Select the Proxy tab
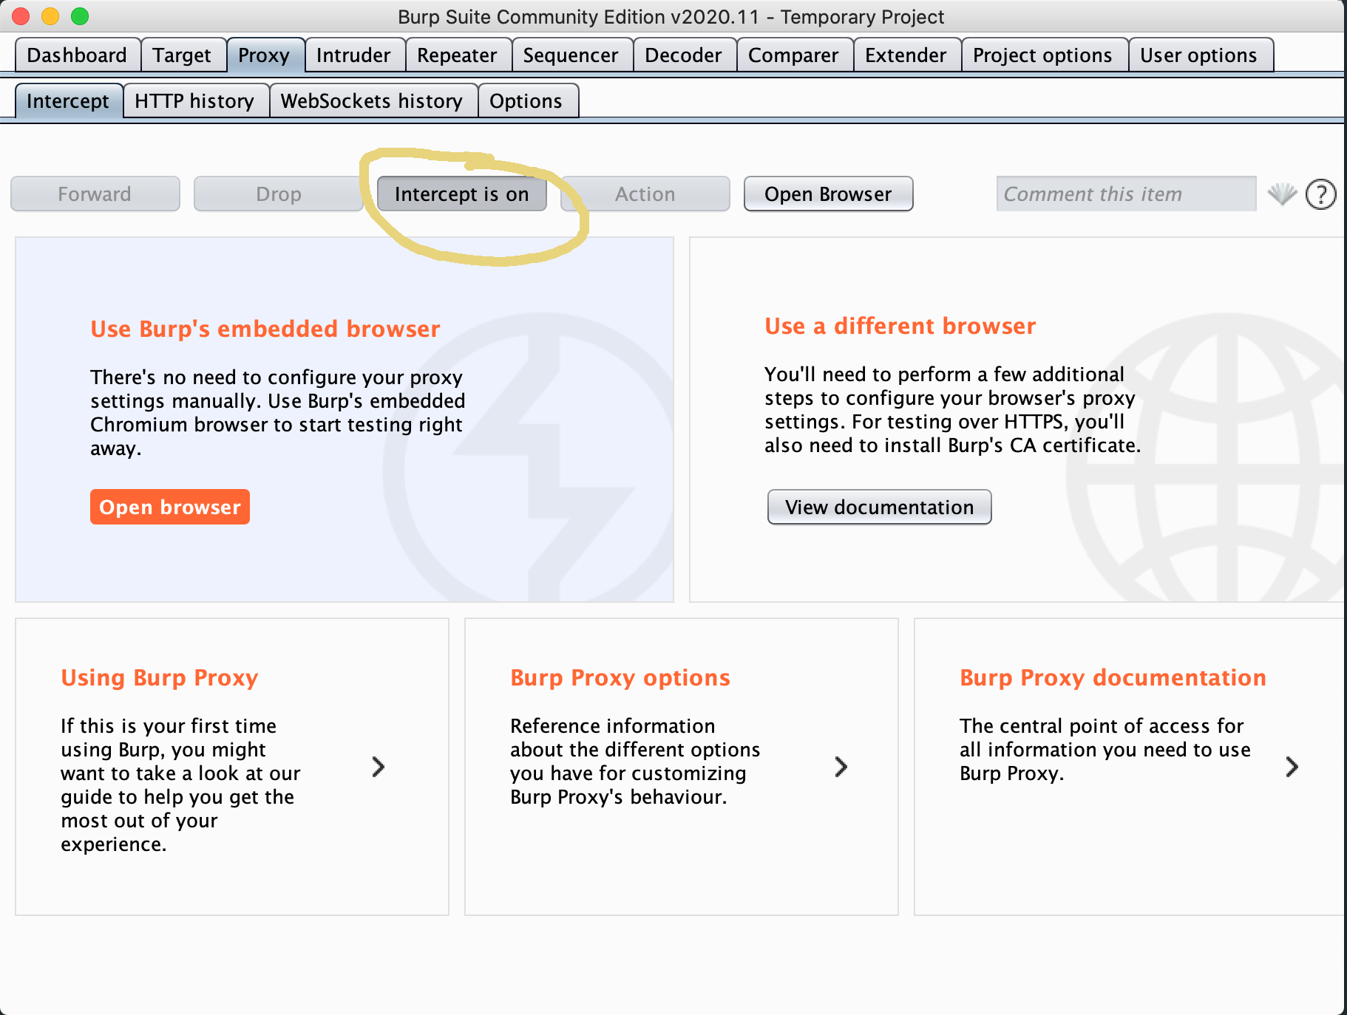Image resolution: width=1347 pixels, height=1015 pixels. point(264,55)
